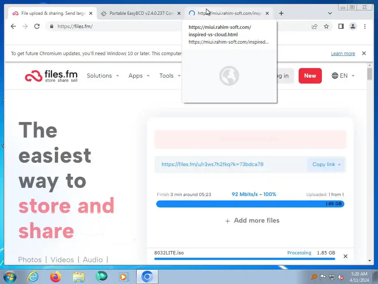This screenshot has height=284, width=378.
Task: Click the muted volume tray icon
Action: point(341,277)
